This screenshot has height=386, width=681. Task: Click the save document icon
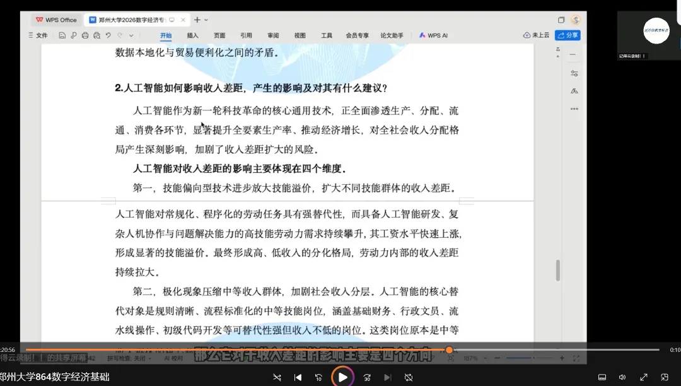point(62,35)
